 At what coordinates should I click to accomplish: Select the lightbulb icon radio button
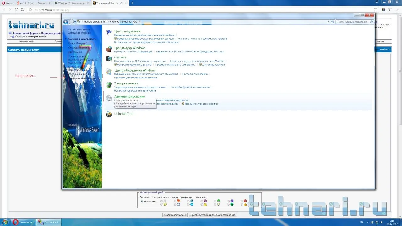(215, 204)
